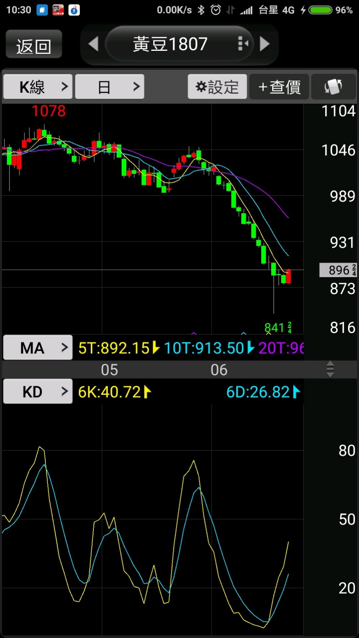Tap the 10:30 clock in status bar

(18, 10)
